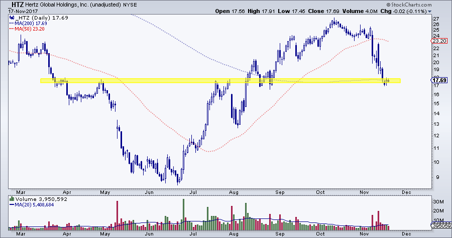Click the 17-Nov-2017 date label
452x238 pixels.
pos(18,11)
